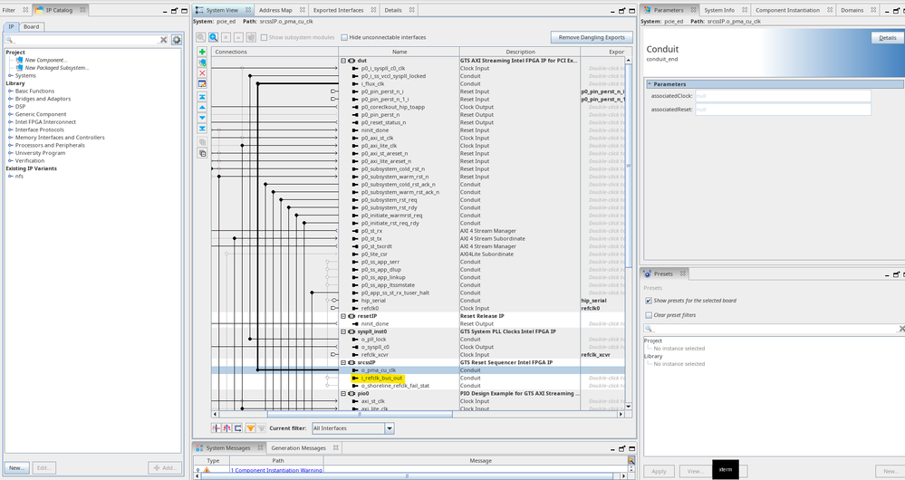905x480 pixels.
Task: Collapse the dut component tree node
Action: 343,61
